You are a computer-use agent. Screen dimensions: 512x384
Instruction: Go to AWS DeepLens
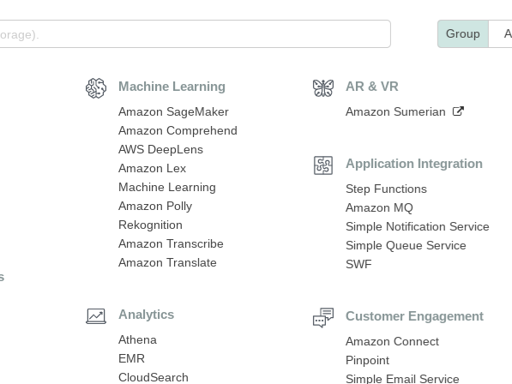click(x=160, y=150)
